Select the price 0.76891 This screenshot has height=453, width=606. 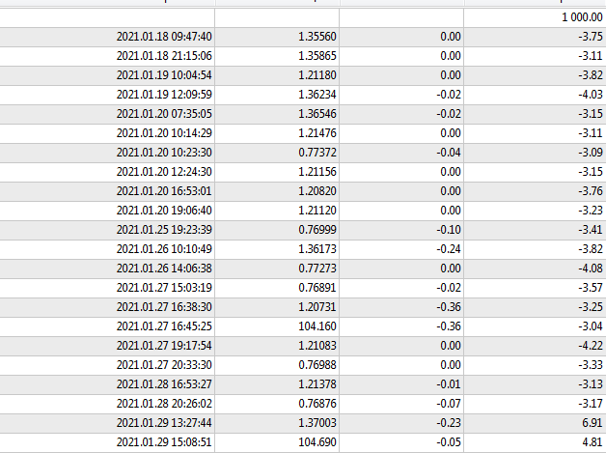[x=317, y=288]
